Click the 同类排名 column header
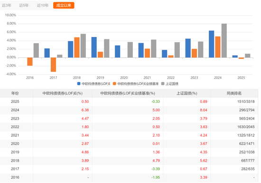This screenshot has height=183, width=261. click(234, 93)
